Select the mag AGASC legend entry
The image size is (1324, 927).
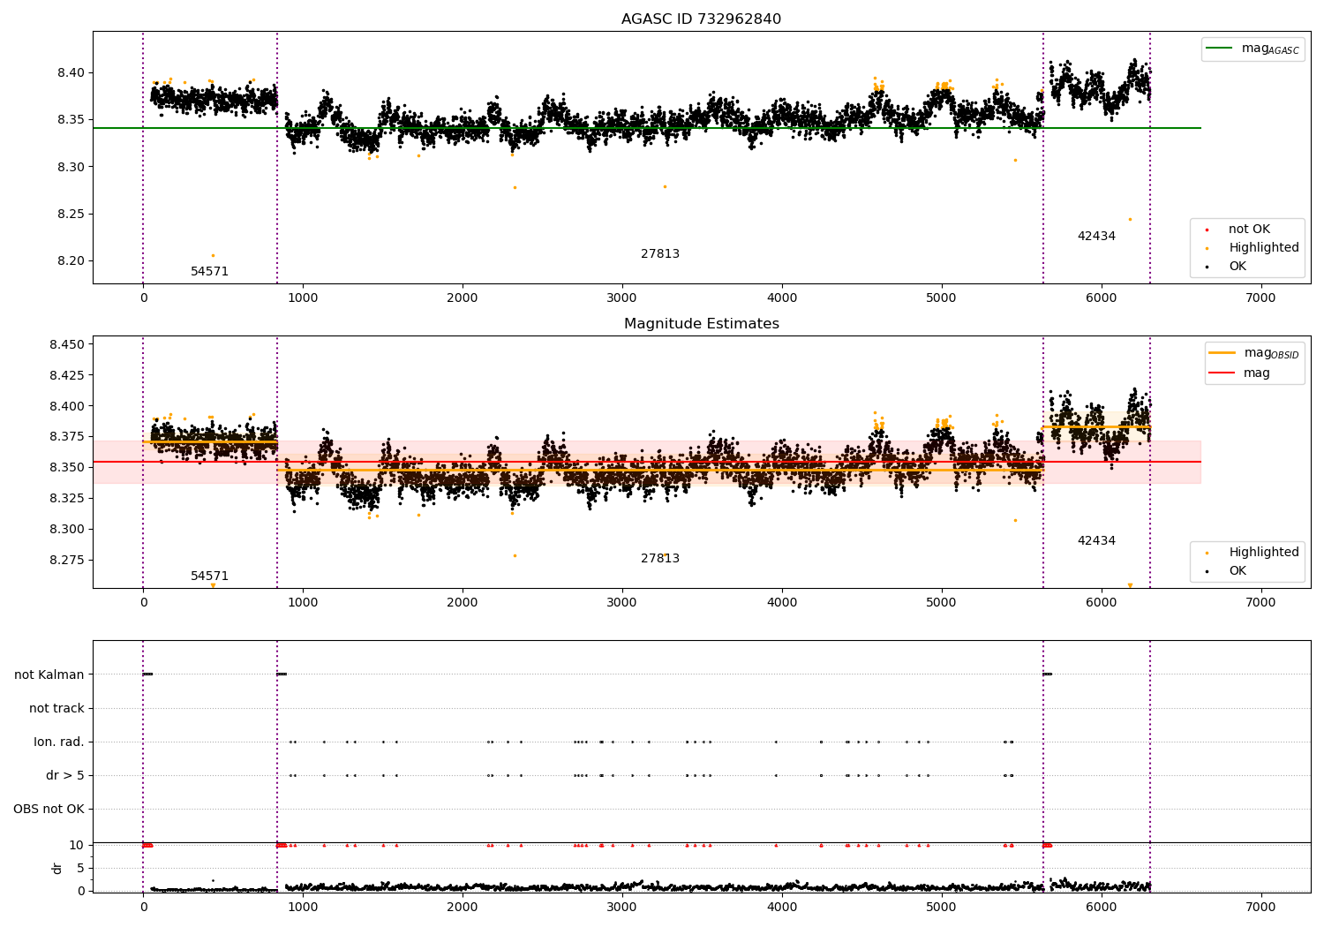pyautogui.click(x=1253, y=49)
